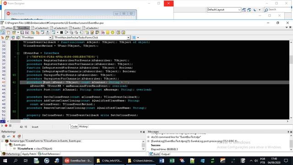Click the view form toggle icon beside it
The width and height of the screenshot is (293, 165).
[x=7, y=38]
